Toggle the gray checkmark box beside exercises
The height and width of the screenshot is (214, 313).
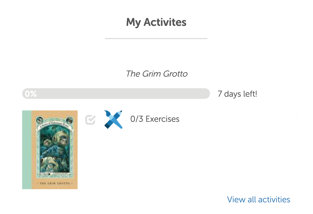click(x=90, y=120)
